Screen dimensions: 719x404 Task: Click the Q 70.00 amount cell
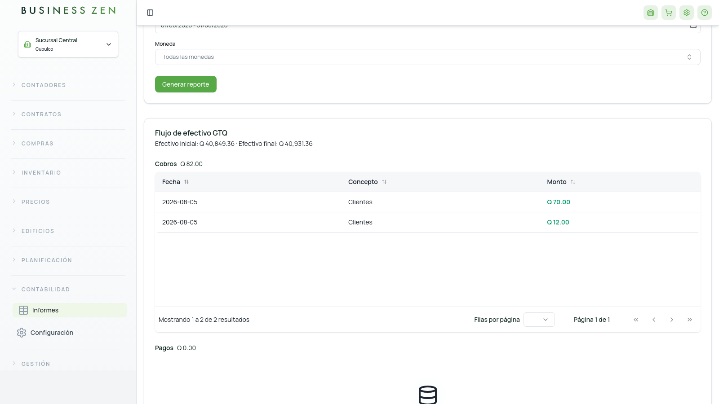559,202
